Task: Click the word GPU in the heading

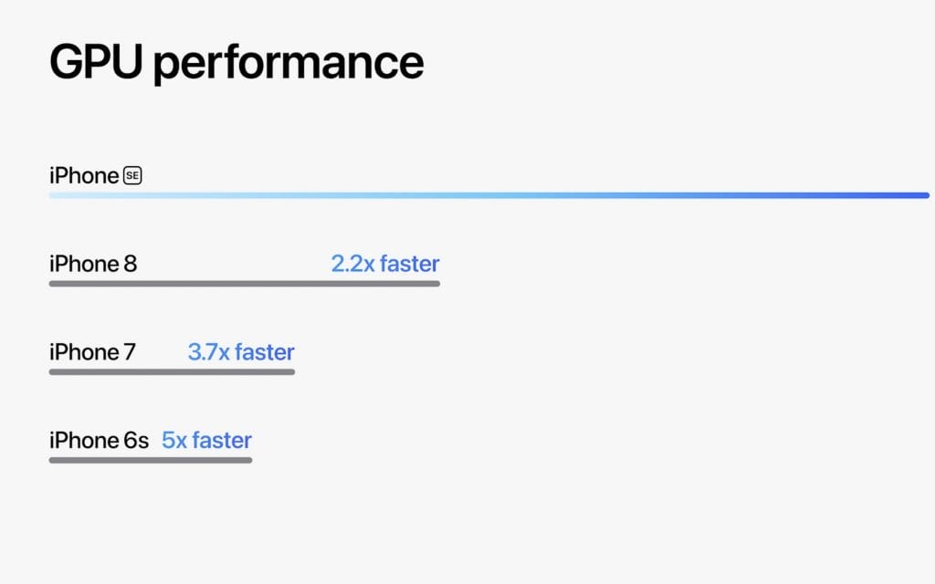Action: pos(95,62)
